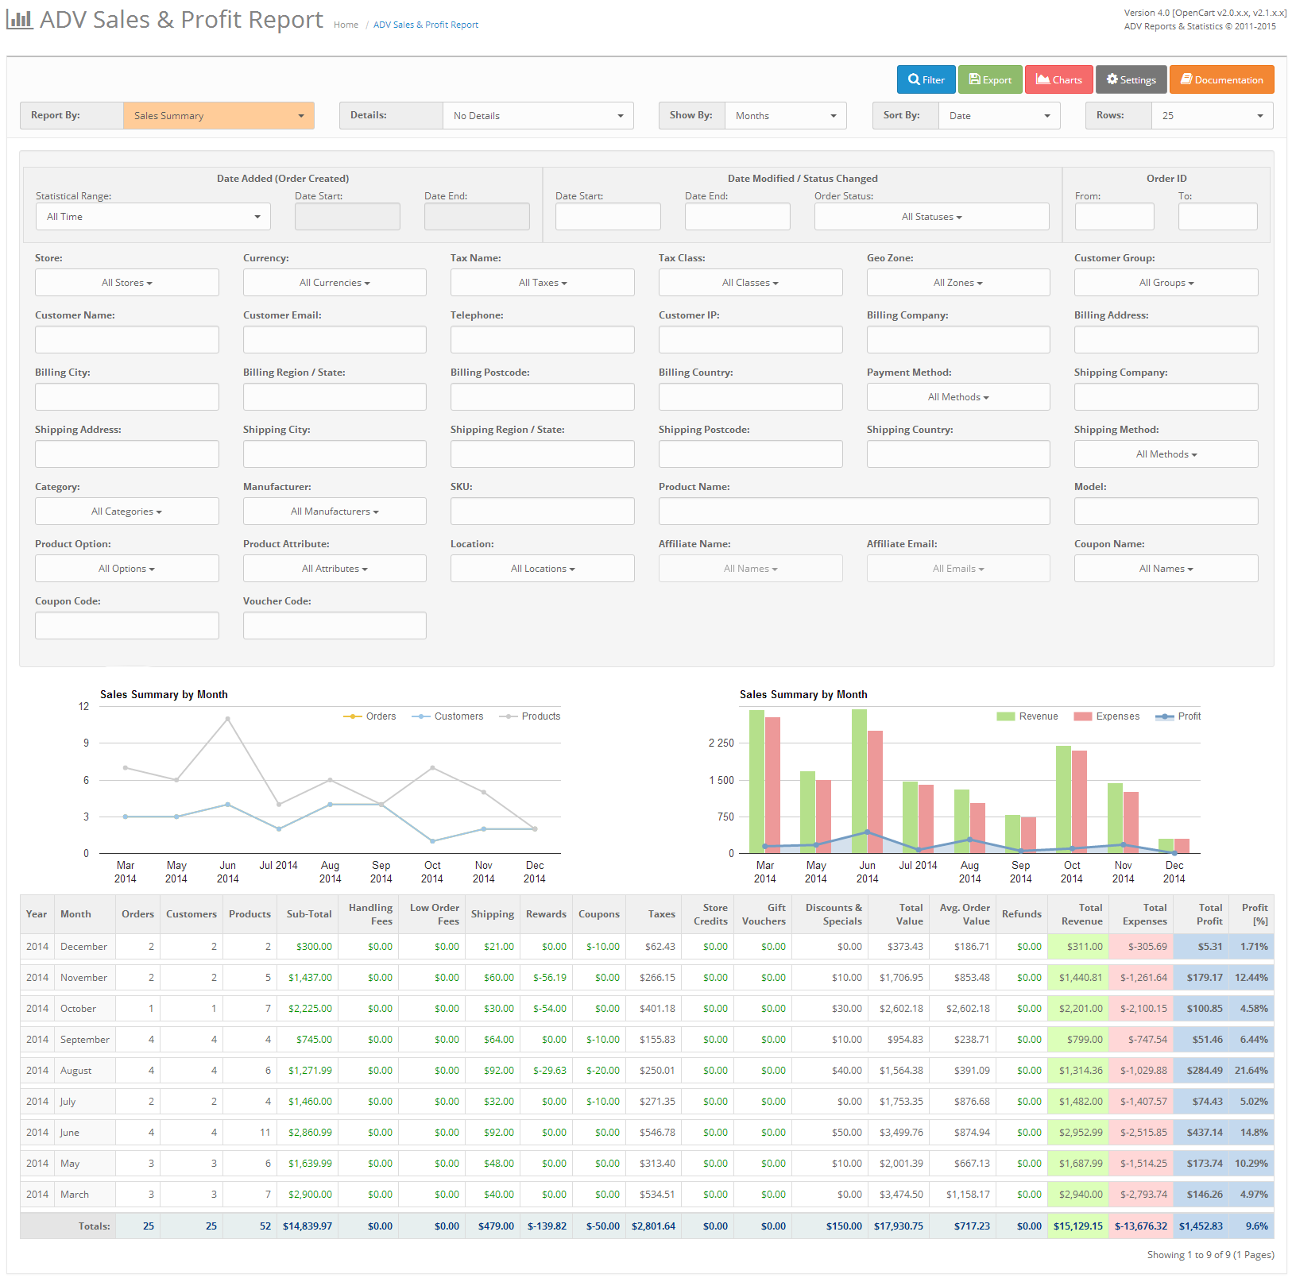1292x1278 pixels.
Task: Click the Charts button
Action: point(1059,79)
